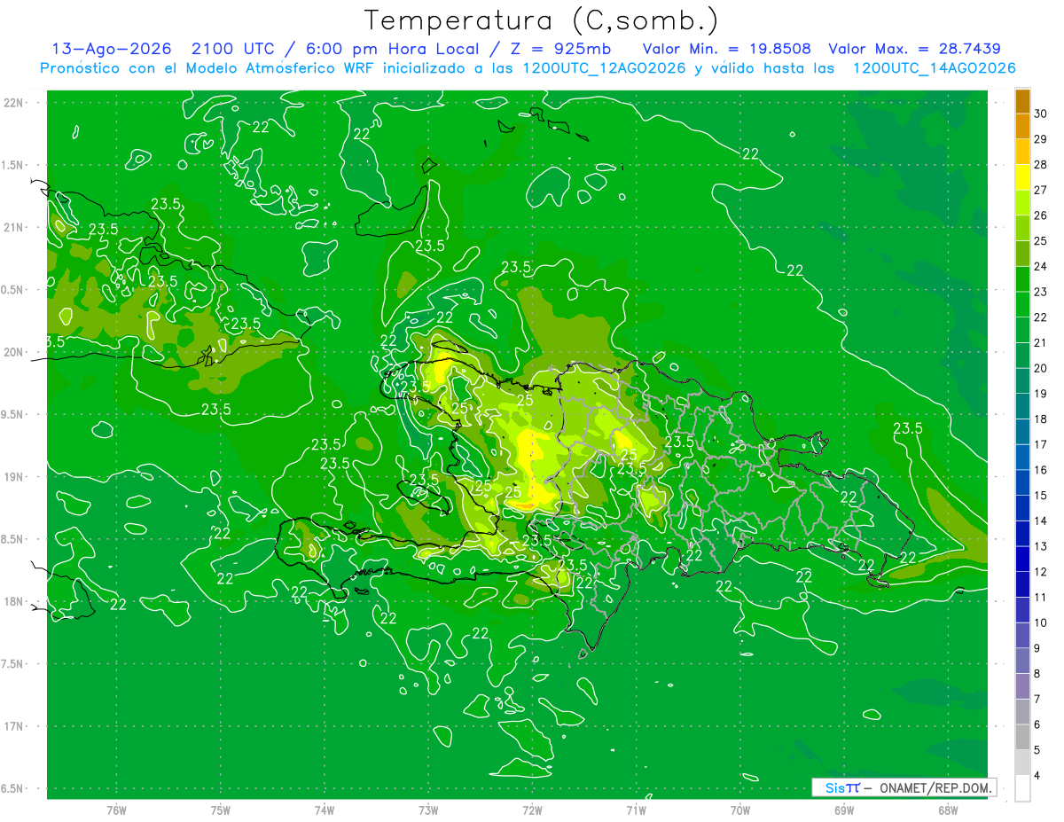
Task: Click the "ONAMET/REP.DOM." credit label
Action: [935, 787]
